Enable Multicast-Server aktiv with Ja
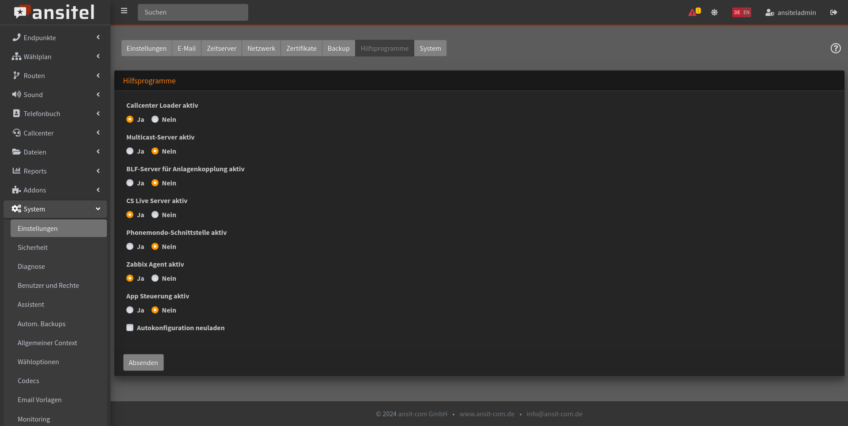Image resolution: width=848 pixels, height=426 pixels. pos(130,151)
